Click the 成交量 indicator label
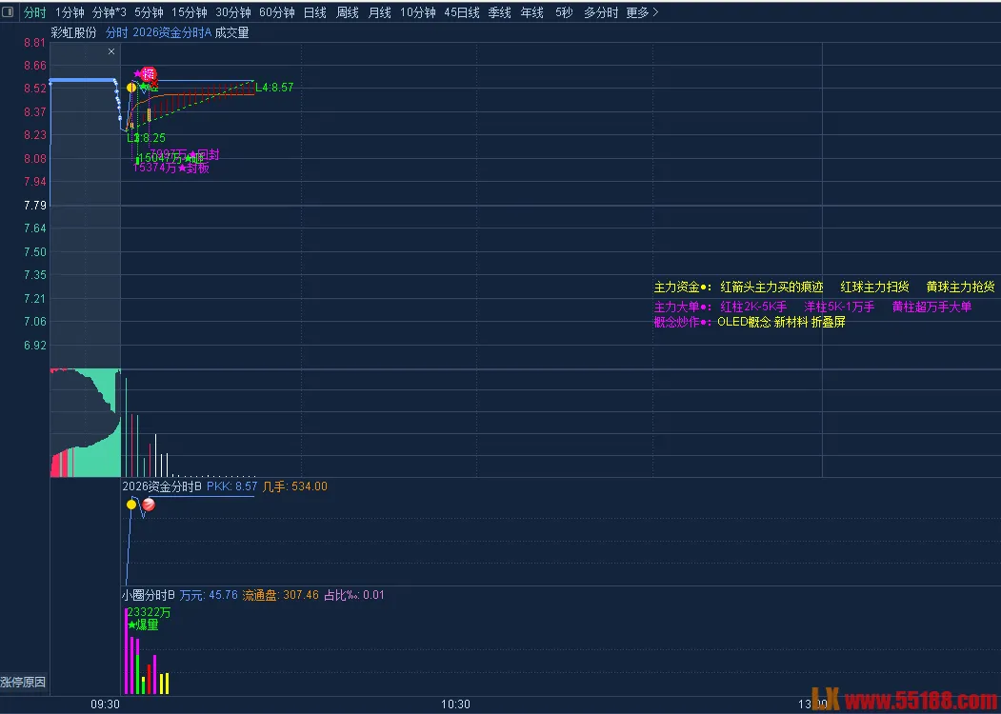 point(231,32)
